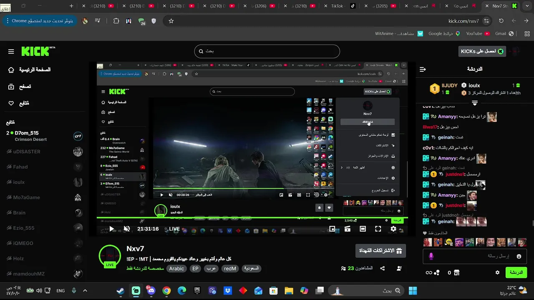534x300 pixels.
Task: Open Brain channel in sidebar
Action: pyautogui.click(x=44, y=212)
